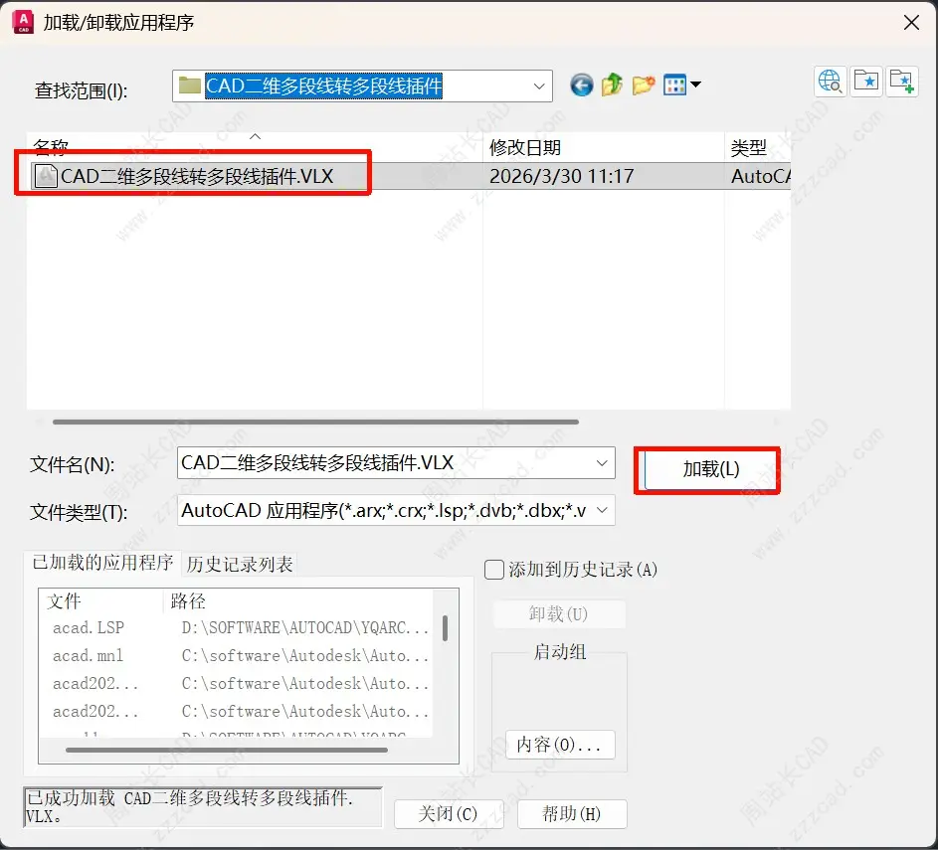The image size is (938, 850).
Task: Click the AutoCAD logo in the title bar
Action: point(22,22)
